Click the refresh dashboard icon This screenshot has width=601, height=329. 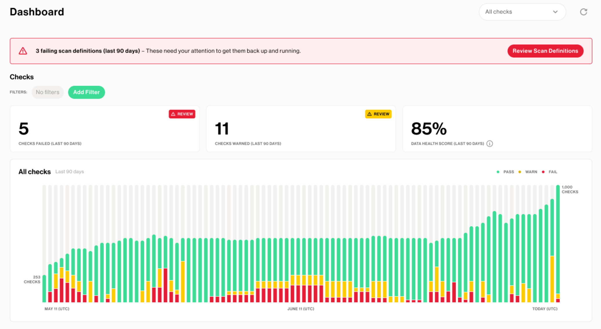(x=583, y=12)
